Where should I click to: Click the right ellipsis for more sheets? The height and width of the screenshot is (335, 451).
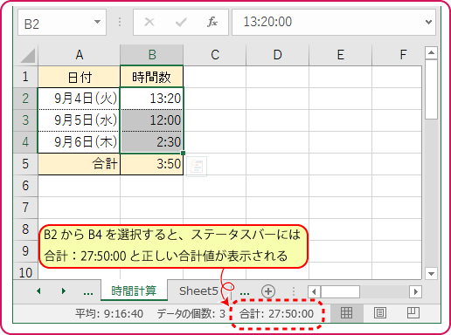click(x=245, y=293)
